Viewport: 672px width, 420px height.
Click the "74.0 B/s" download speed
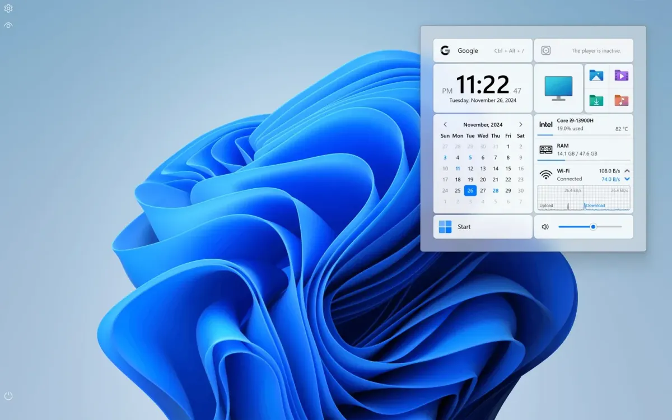(610, 179)
